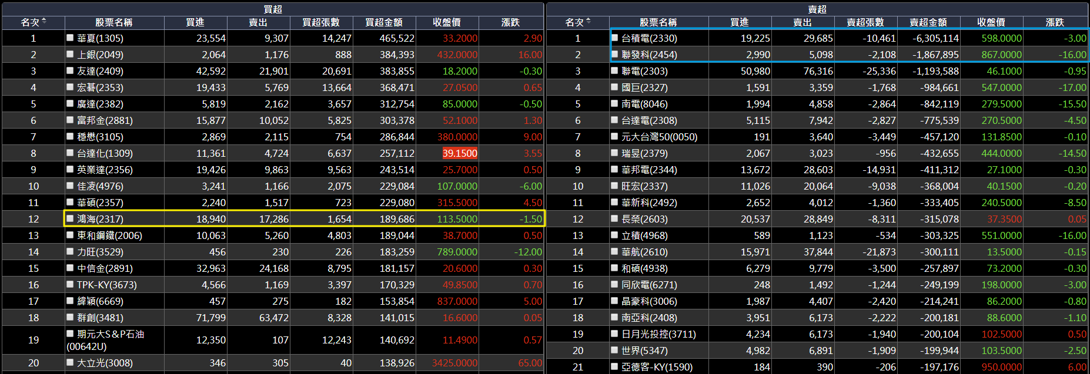Click the closing price 113.5000 for 鴻海

tap(457, 219)
